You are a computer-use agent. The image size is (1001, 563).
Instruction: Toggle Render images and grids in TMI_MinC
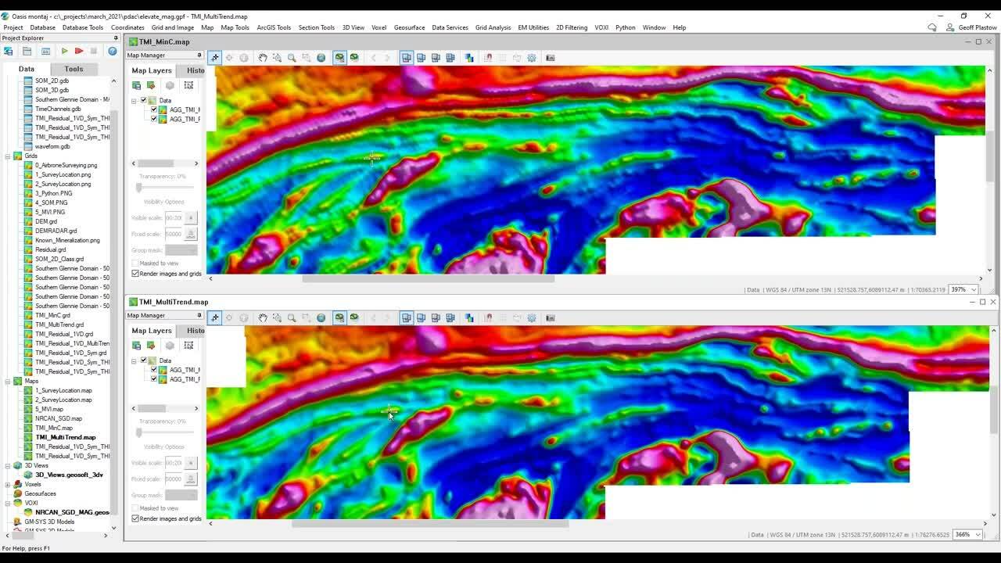pyautogui.click(x=135, y=274)
